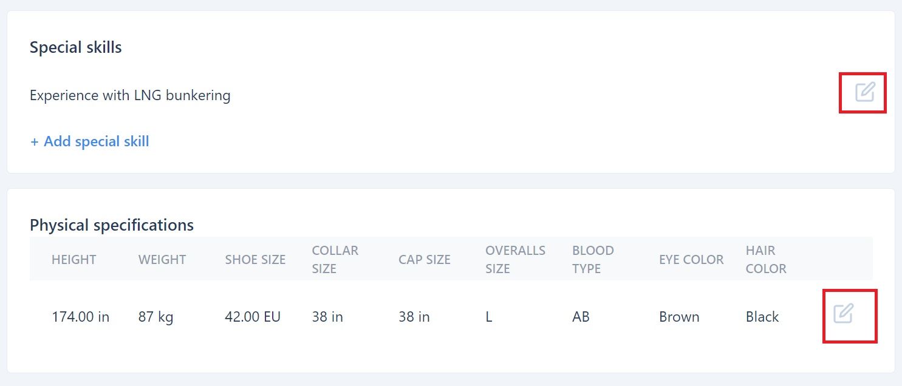902x386 pixels.
Task: Click the OVERALLS SIZE column header
Action: [x=515, y=260]
